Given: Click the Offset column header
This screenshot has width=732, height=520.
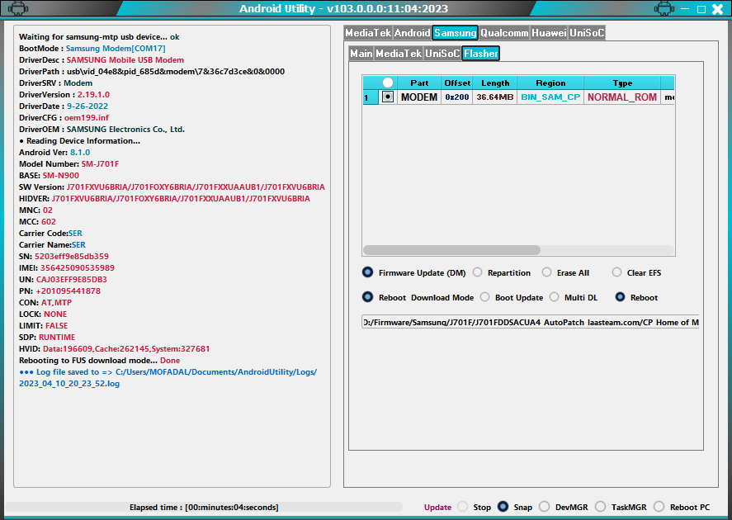Looking at the screenshot, I should (457, 83).
